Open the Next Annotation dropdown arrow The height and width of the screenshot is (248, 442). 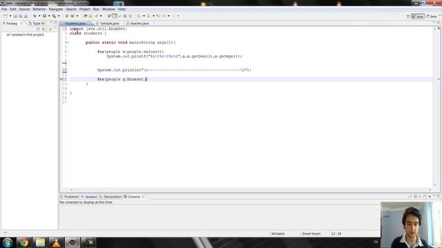(x=144, y=16)
